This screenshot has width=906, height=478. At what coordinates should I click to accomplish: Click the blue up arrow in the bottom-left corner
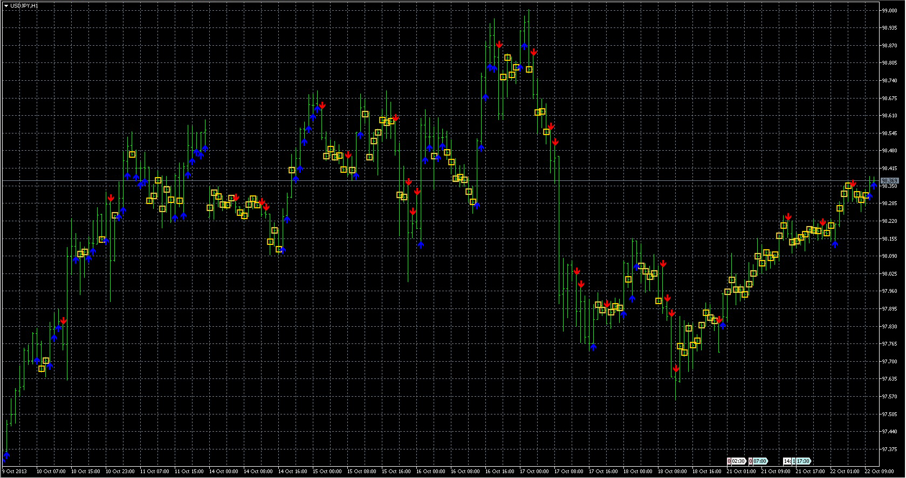[x=6, y=456]
